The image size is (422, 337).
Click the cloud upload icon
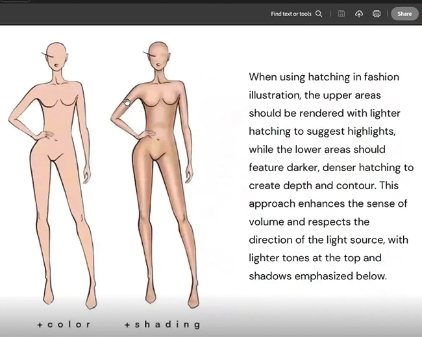(x=359, y=14)
